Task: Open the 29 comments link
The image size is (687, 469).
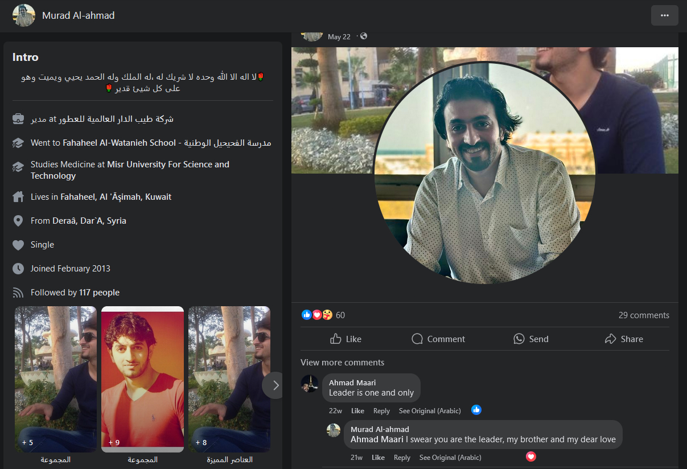Action: [x=644, y=315]
